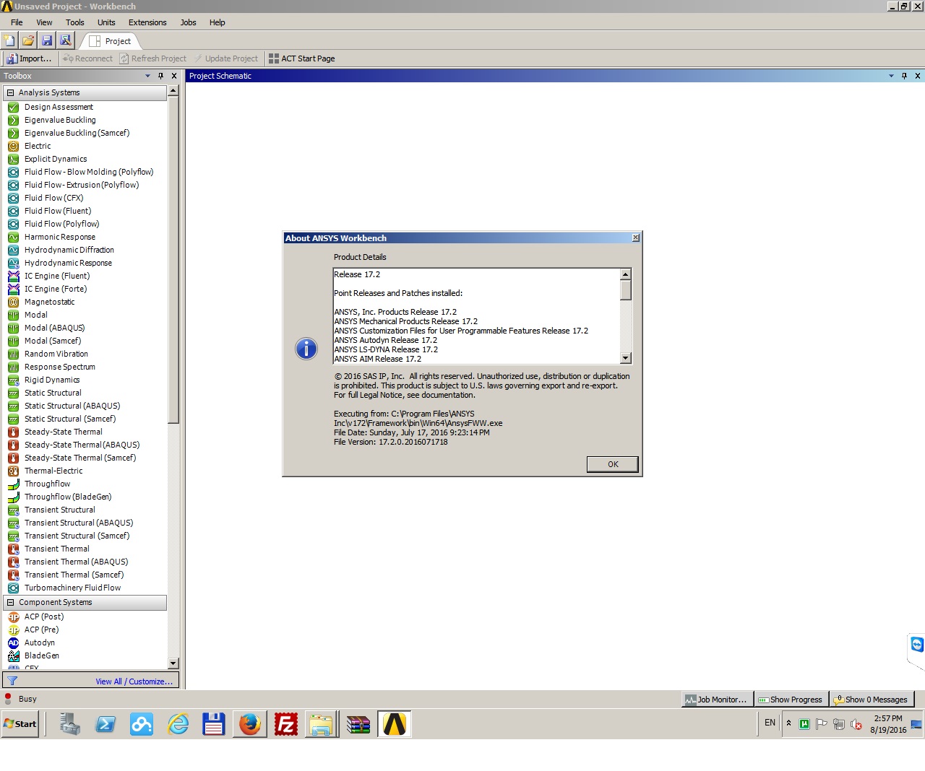Click the View All / Customize link
Screen dimensions: 925x771
point(134,681)
